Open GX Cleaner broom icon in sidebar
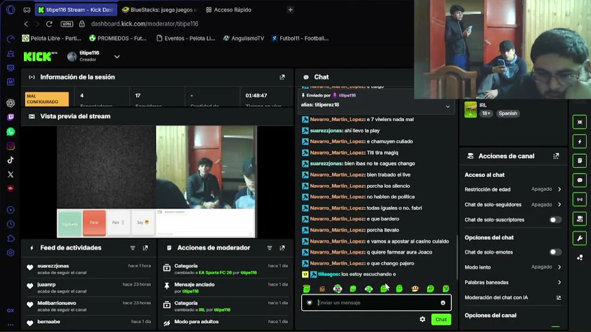The height and width of the screenshot is (332, 591). click(11, 53)
